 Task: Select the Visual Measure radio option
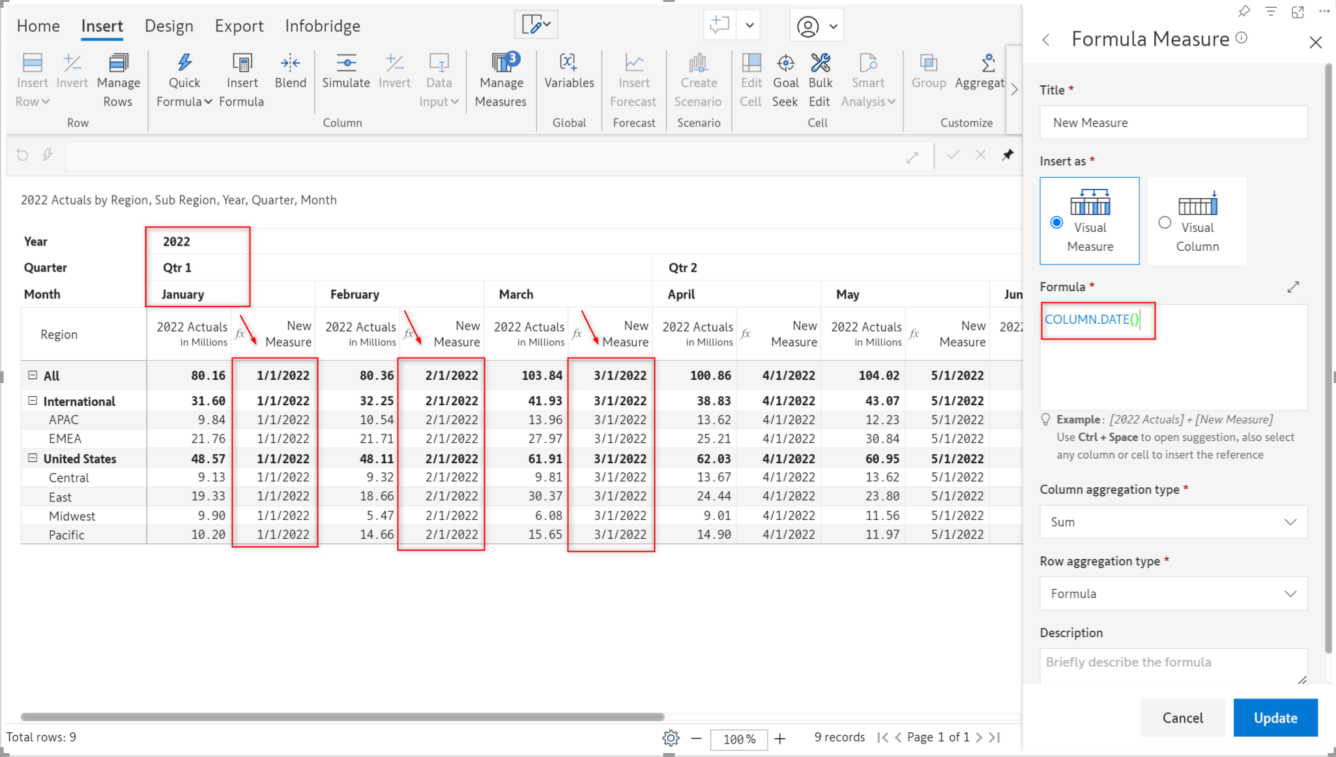tap(1057, 223)
